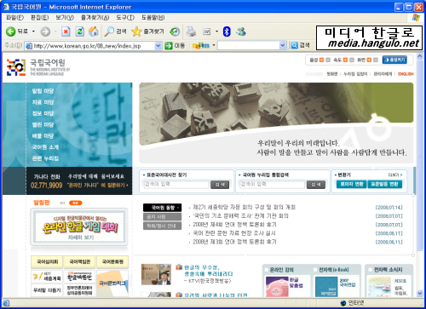Open the 도구(T) menu

pyautogui.click(x=125, y=18)
